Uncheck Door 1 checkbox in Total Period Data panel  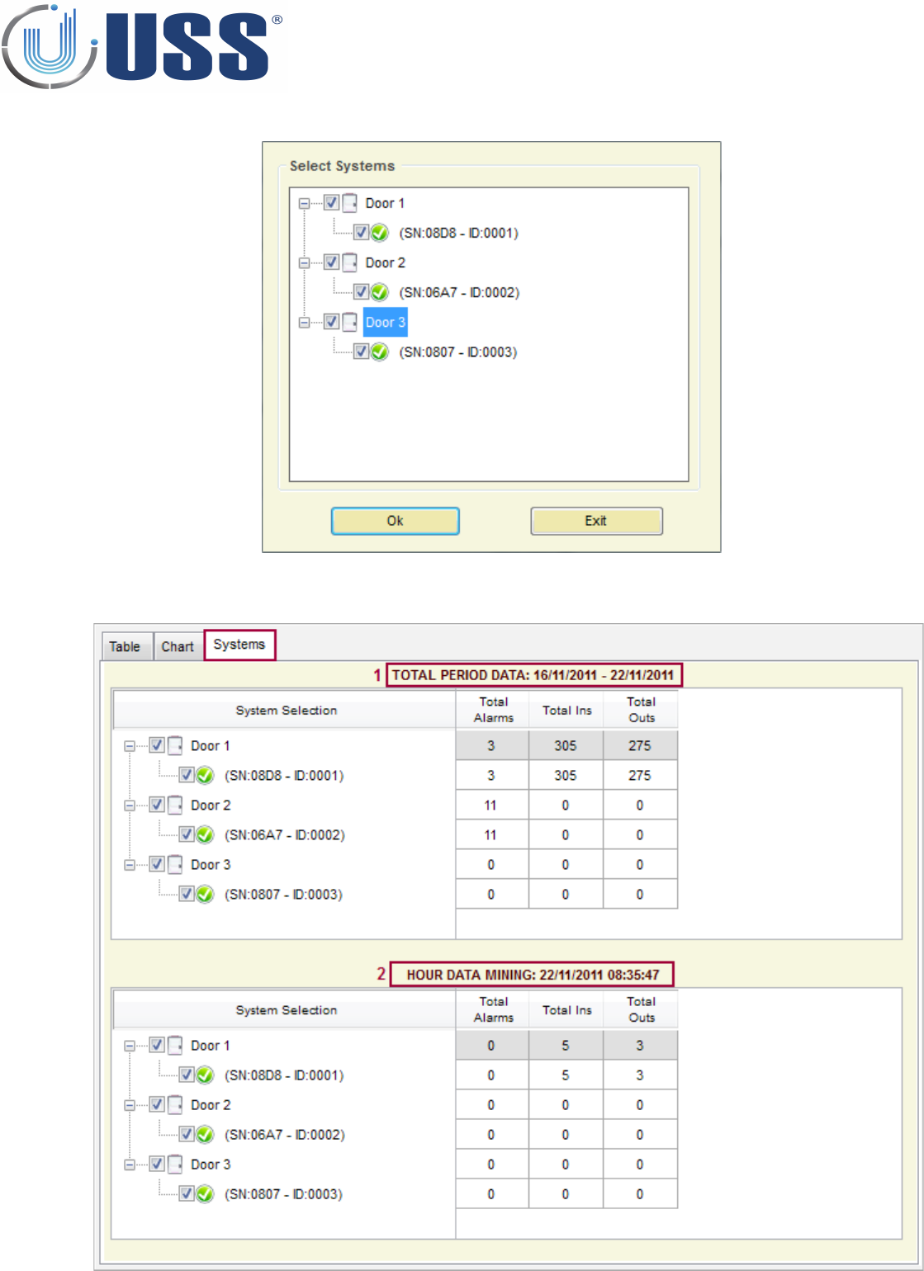pyautogui.click(x=156, y=746)
